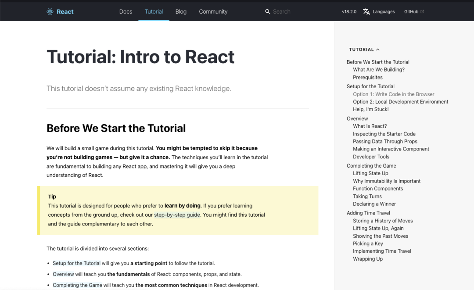Image resolution: width=474 pixels, height=290 pixels.
Task: Open Option 2: Local Development Environment
Action: pyautogui.click(x=401, y=102)
